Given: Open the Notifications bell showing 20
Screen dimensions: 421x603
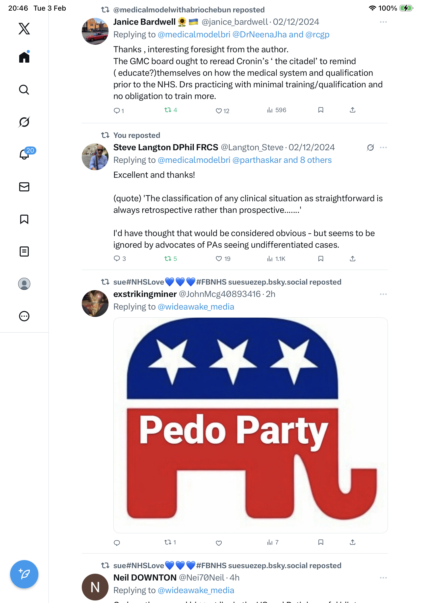Looking at the screenshot, I should (x=24, y=154).
